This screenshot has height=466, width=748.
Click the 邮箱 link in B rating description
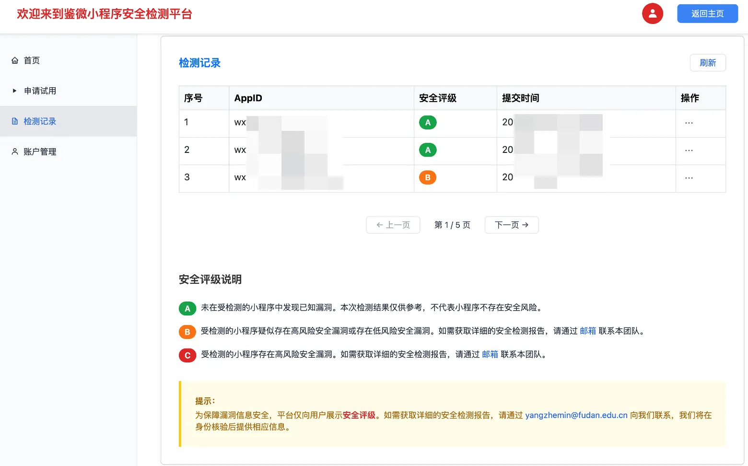click(587, 331)
